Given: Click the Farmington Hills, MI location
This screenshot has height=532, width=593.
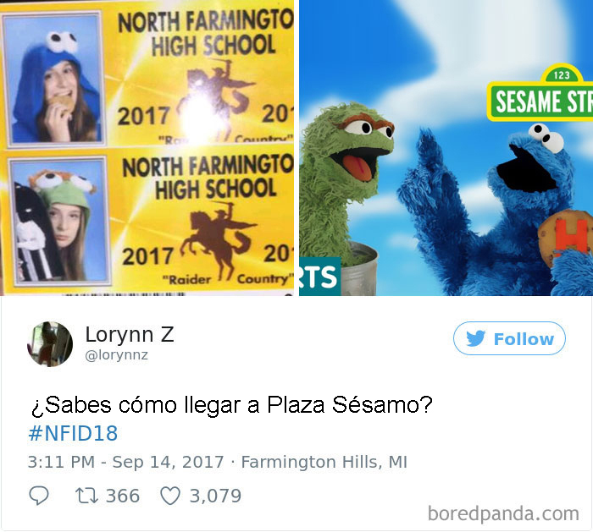Looking at the screenshot, I should (324, 462).
